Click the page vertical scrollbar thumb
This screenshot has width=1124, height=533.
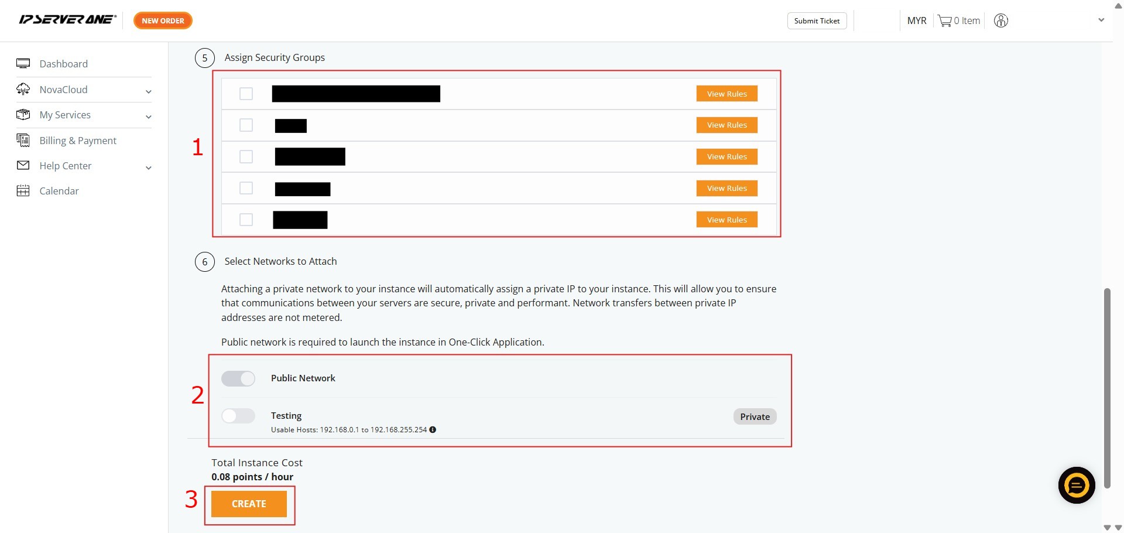tap(1106, 387)
